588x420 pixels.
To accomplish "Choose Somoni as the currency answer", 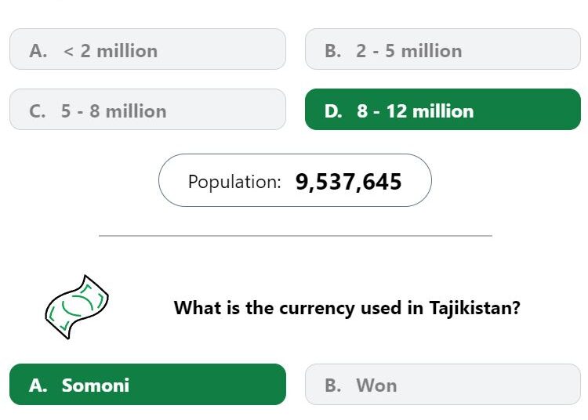I will (147, 385).
